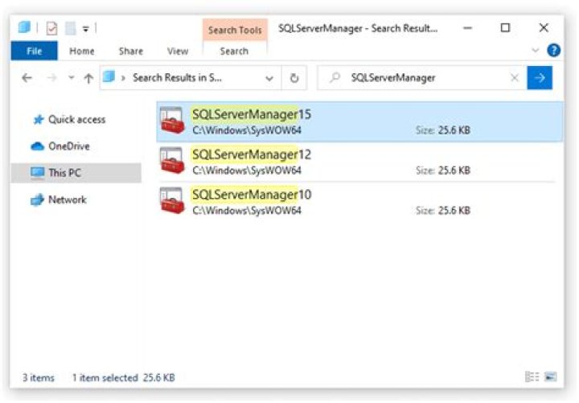Viewport: 579px width, 403px height.
Task: Click the address path chevron separator
Action: point(123,78)
